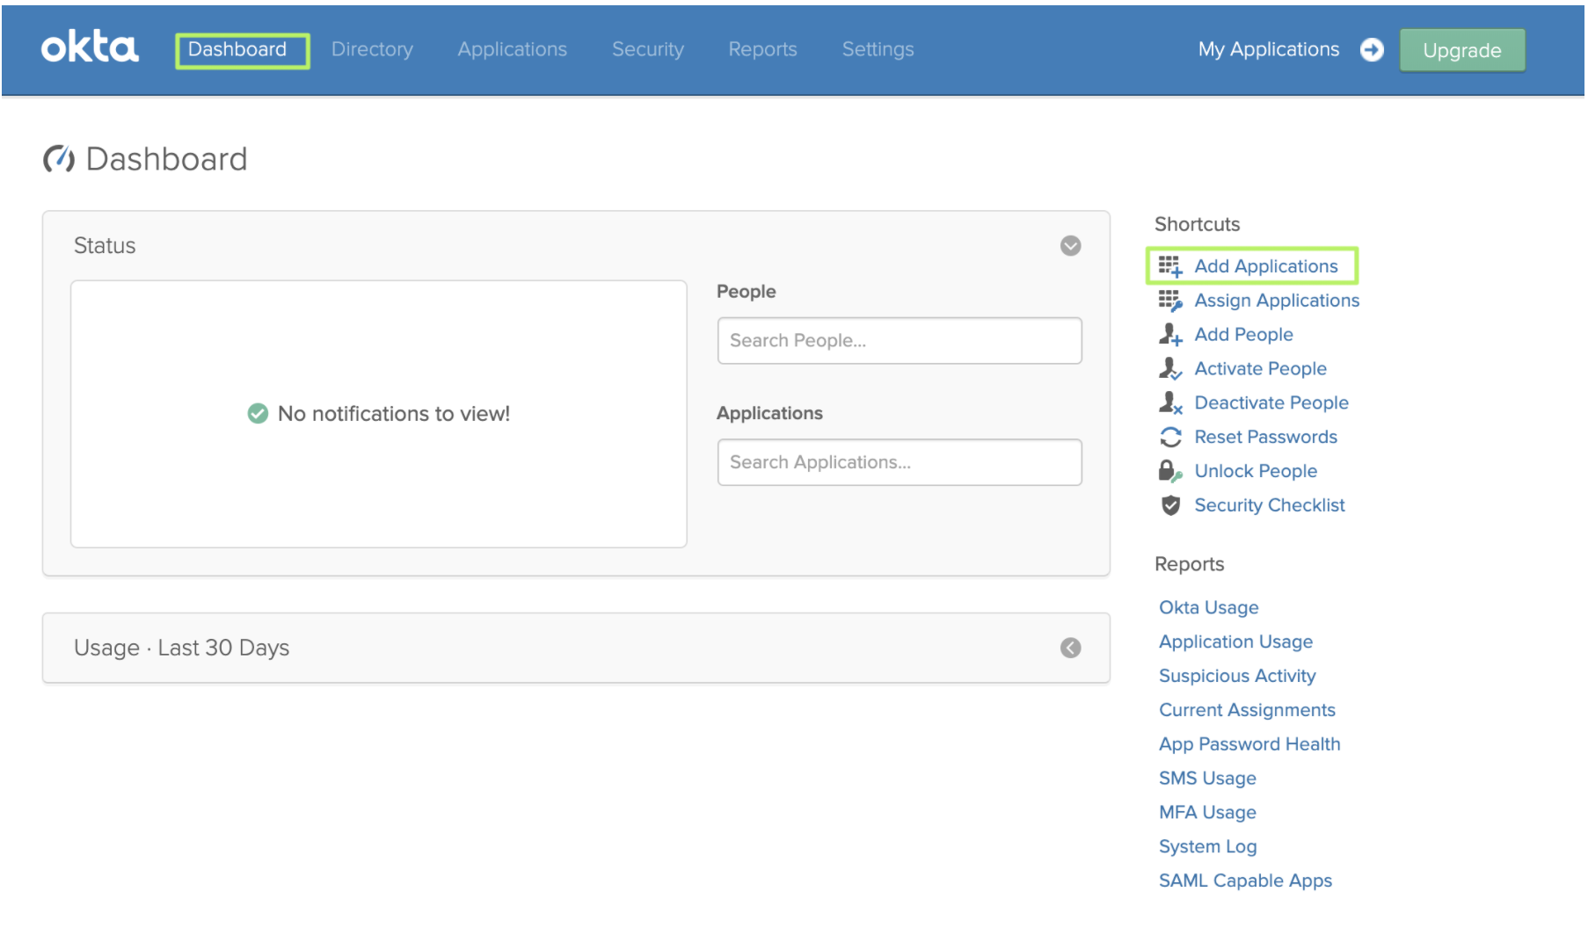Open the SAML Capable Apps report
Viewport: 1588px width, 928px height.
click(x=1245, y=880)
